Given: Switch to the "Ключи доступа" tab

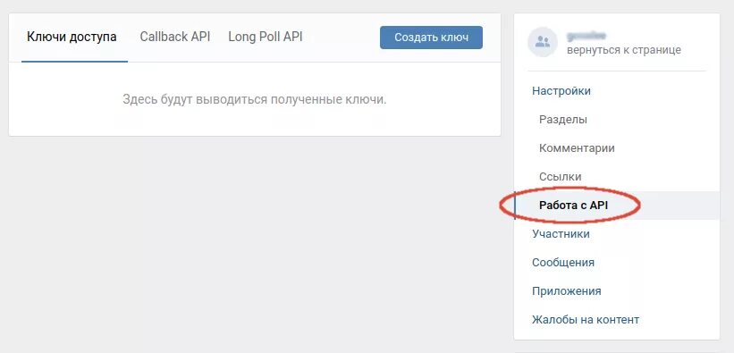Looking at the screenshot, I should (72, 38).
